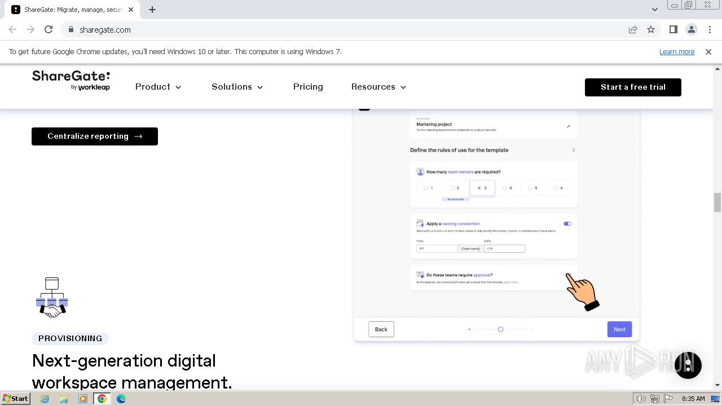Expand the Solutions menu
The width and height of the screenshot is (722, 406).
237,87
